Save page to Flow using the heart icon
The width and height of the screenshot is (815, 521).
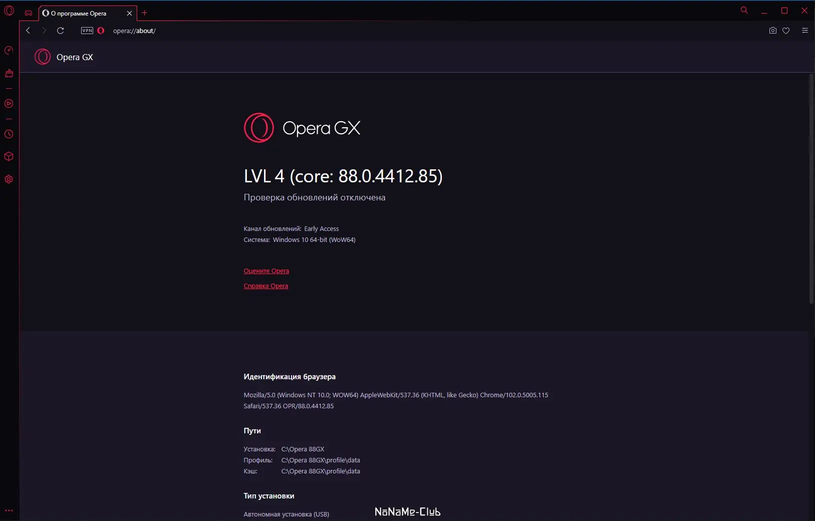tap(786, 31)
